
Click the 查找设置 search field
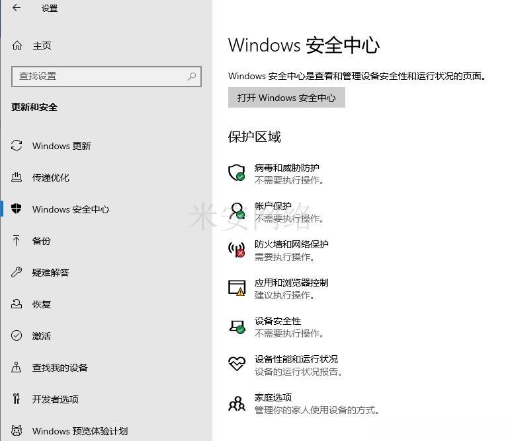[106, 77]
